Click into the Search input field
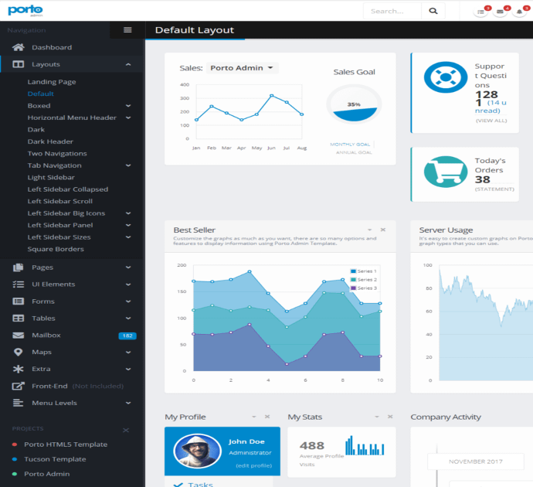Viewport: 533px width, 487px height. click(392, 11)
